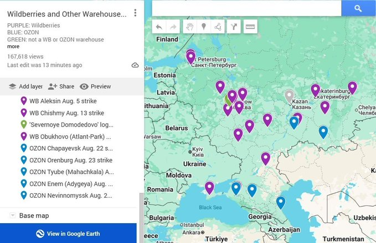
Task: Click the 'more' description link
Action: (x=13, y=46)
